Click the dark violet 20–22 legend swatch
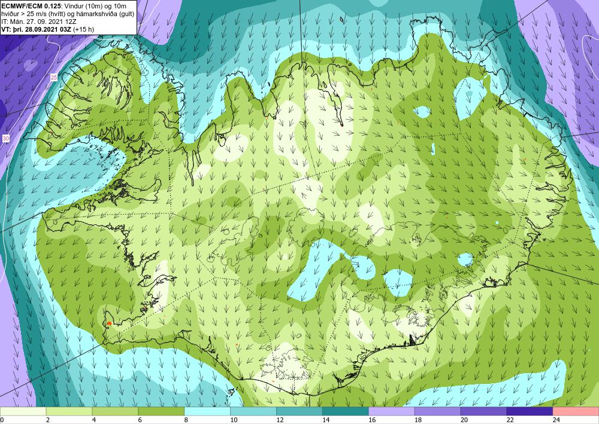 pos(483,411)
